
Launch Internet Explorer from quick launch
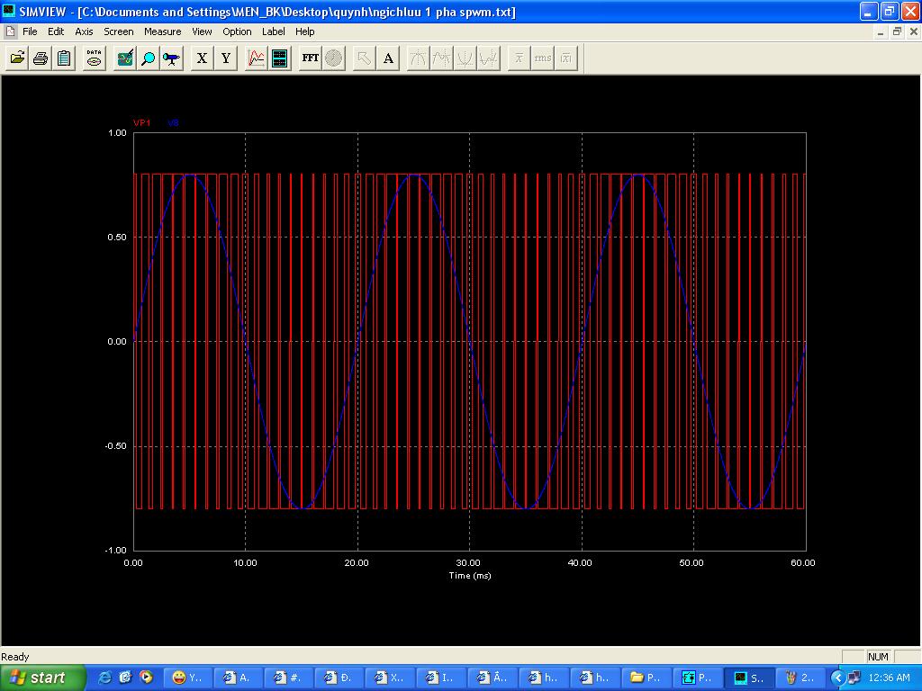[x=105, y=678]
